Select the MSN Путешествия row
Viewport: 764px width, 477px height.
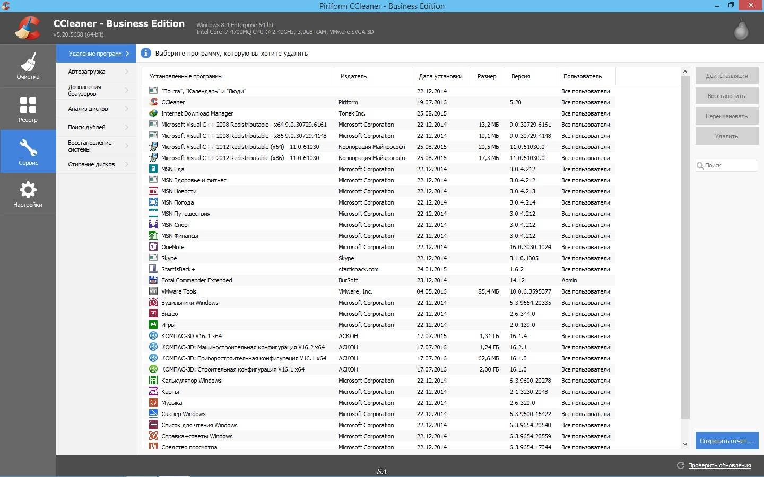[x=379, y=214]
